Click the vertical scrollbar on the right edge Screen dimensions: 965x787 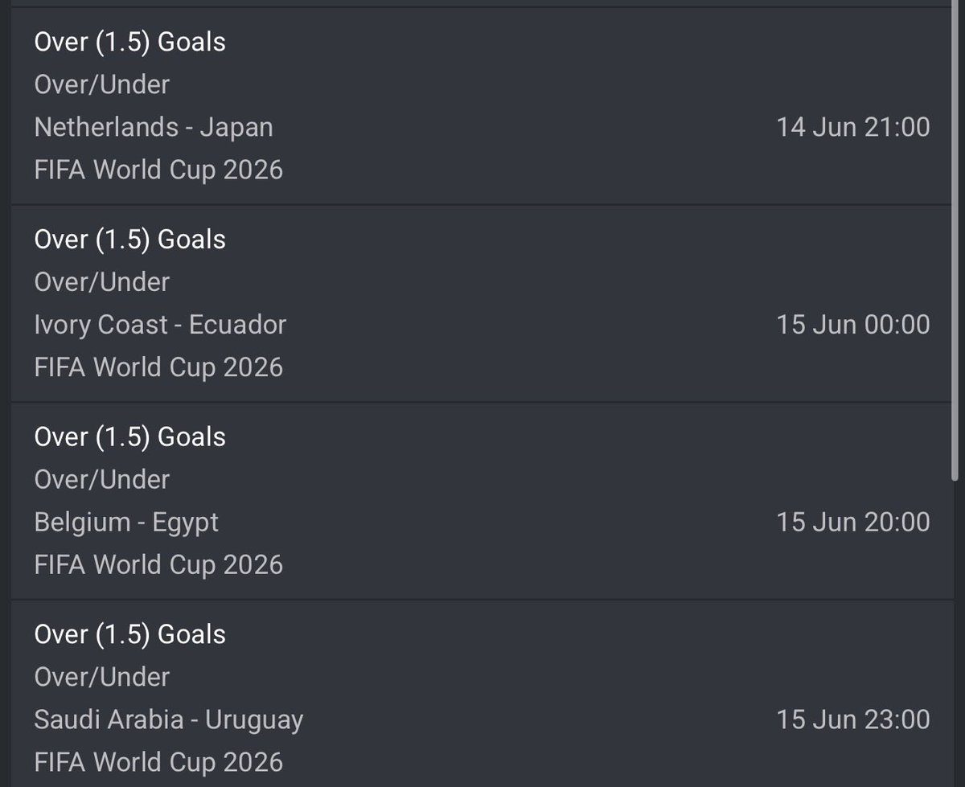pos(955,241)
